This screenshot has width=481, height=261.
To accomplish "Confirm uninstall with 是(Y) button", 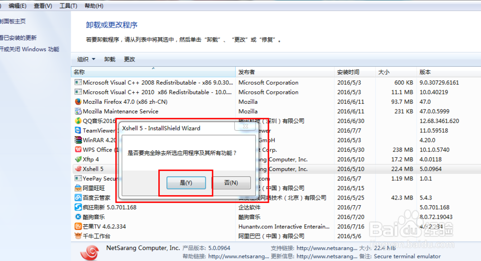I will [x=186, y=183].
